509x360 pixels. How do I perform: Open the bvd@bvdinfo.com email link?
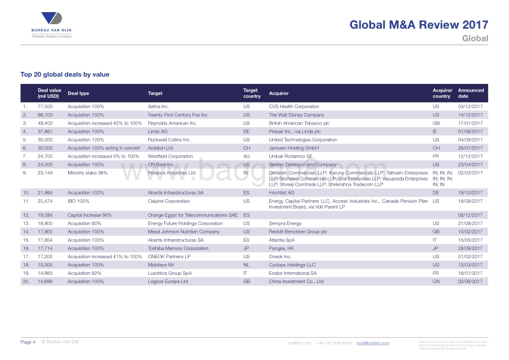point(373,343)
